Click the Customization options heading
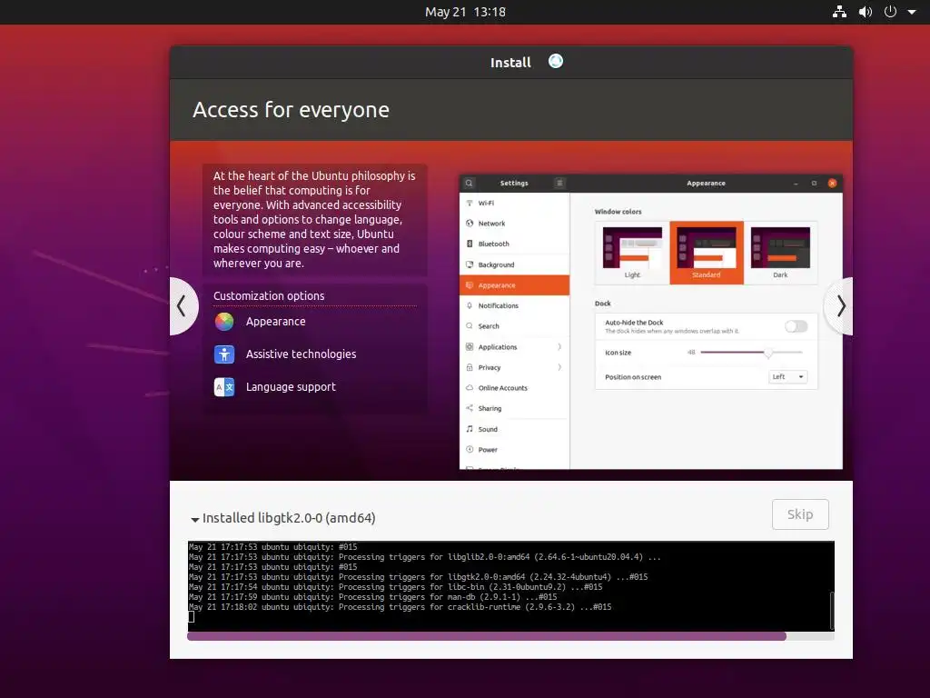930x698 pixels. tap(269, 295)
